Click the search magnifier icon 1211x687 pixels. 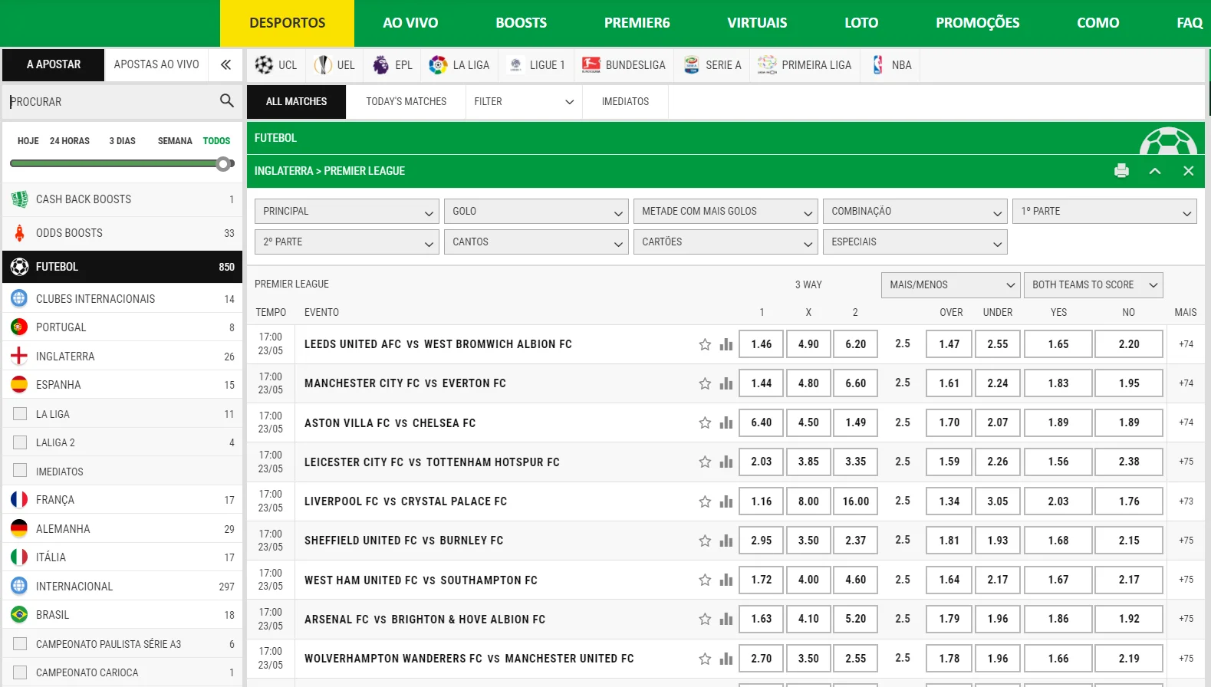227,100
